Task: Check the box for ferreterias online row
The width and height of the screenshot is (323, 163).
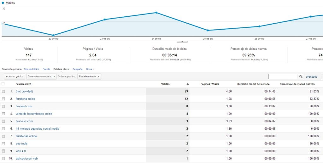Action: [3, 136]
